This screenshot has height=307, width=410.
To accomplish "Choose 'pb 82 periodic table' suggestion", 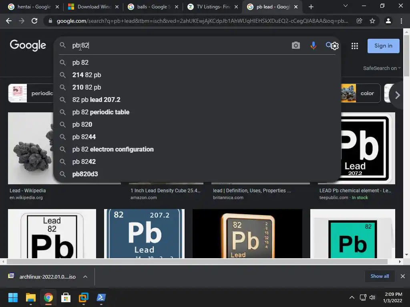I will 197,112.
